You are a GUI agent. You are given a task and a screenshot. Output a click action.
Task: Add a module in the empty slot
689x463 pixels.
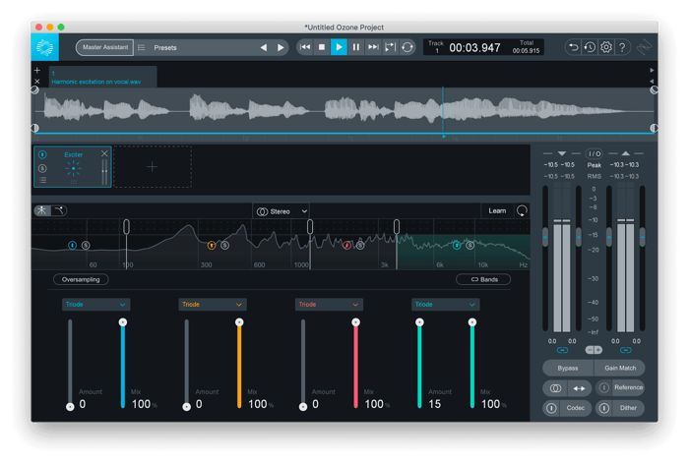click(152, 167)
